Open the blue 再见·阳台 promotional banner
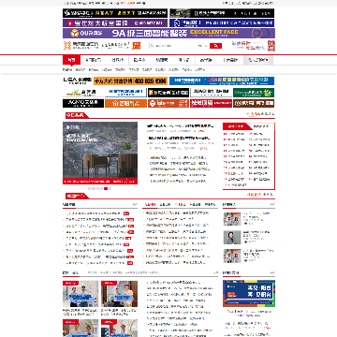337x337 pixels. tap(249, 293)
